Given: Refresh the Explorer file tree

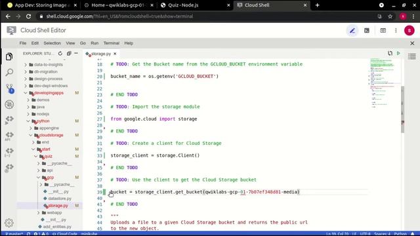Looking at the screenshot, I should pyautogui.click(x=60, y=54).
